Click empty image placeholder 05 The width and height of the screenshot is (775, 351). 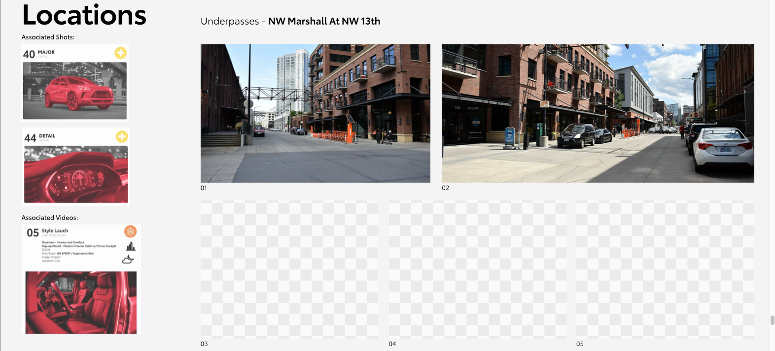coord(665,269)
